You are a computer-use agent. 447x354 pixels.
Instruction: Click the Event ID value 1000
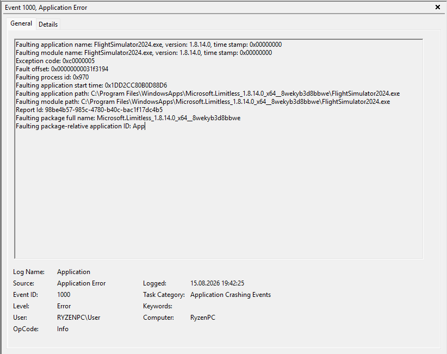coord(64,295)
